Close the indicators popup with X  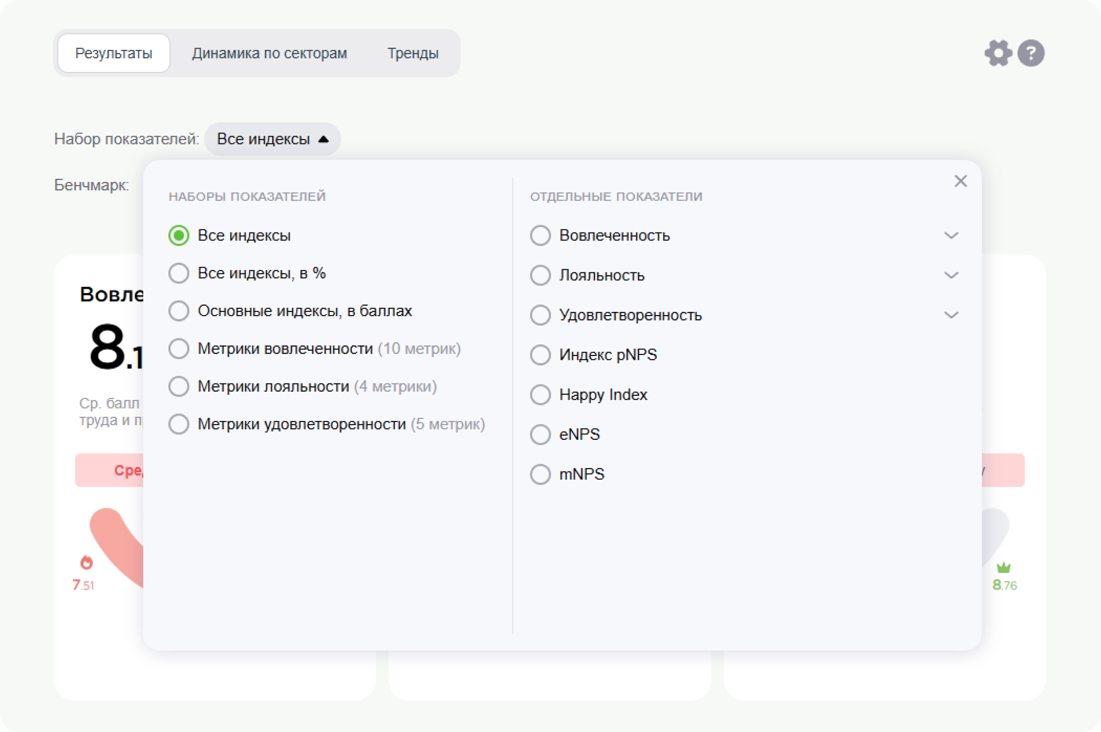click(960, 181)
